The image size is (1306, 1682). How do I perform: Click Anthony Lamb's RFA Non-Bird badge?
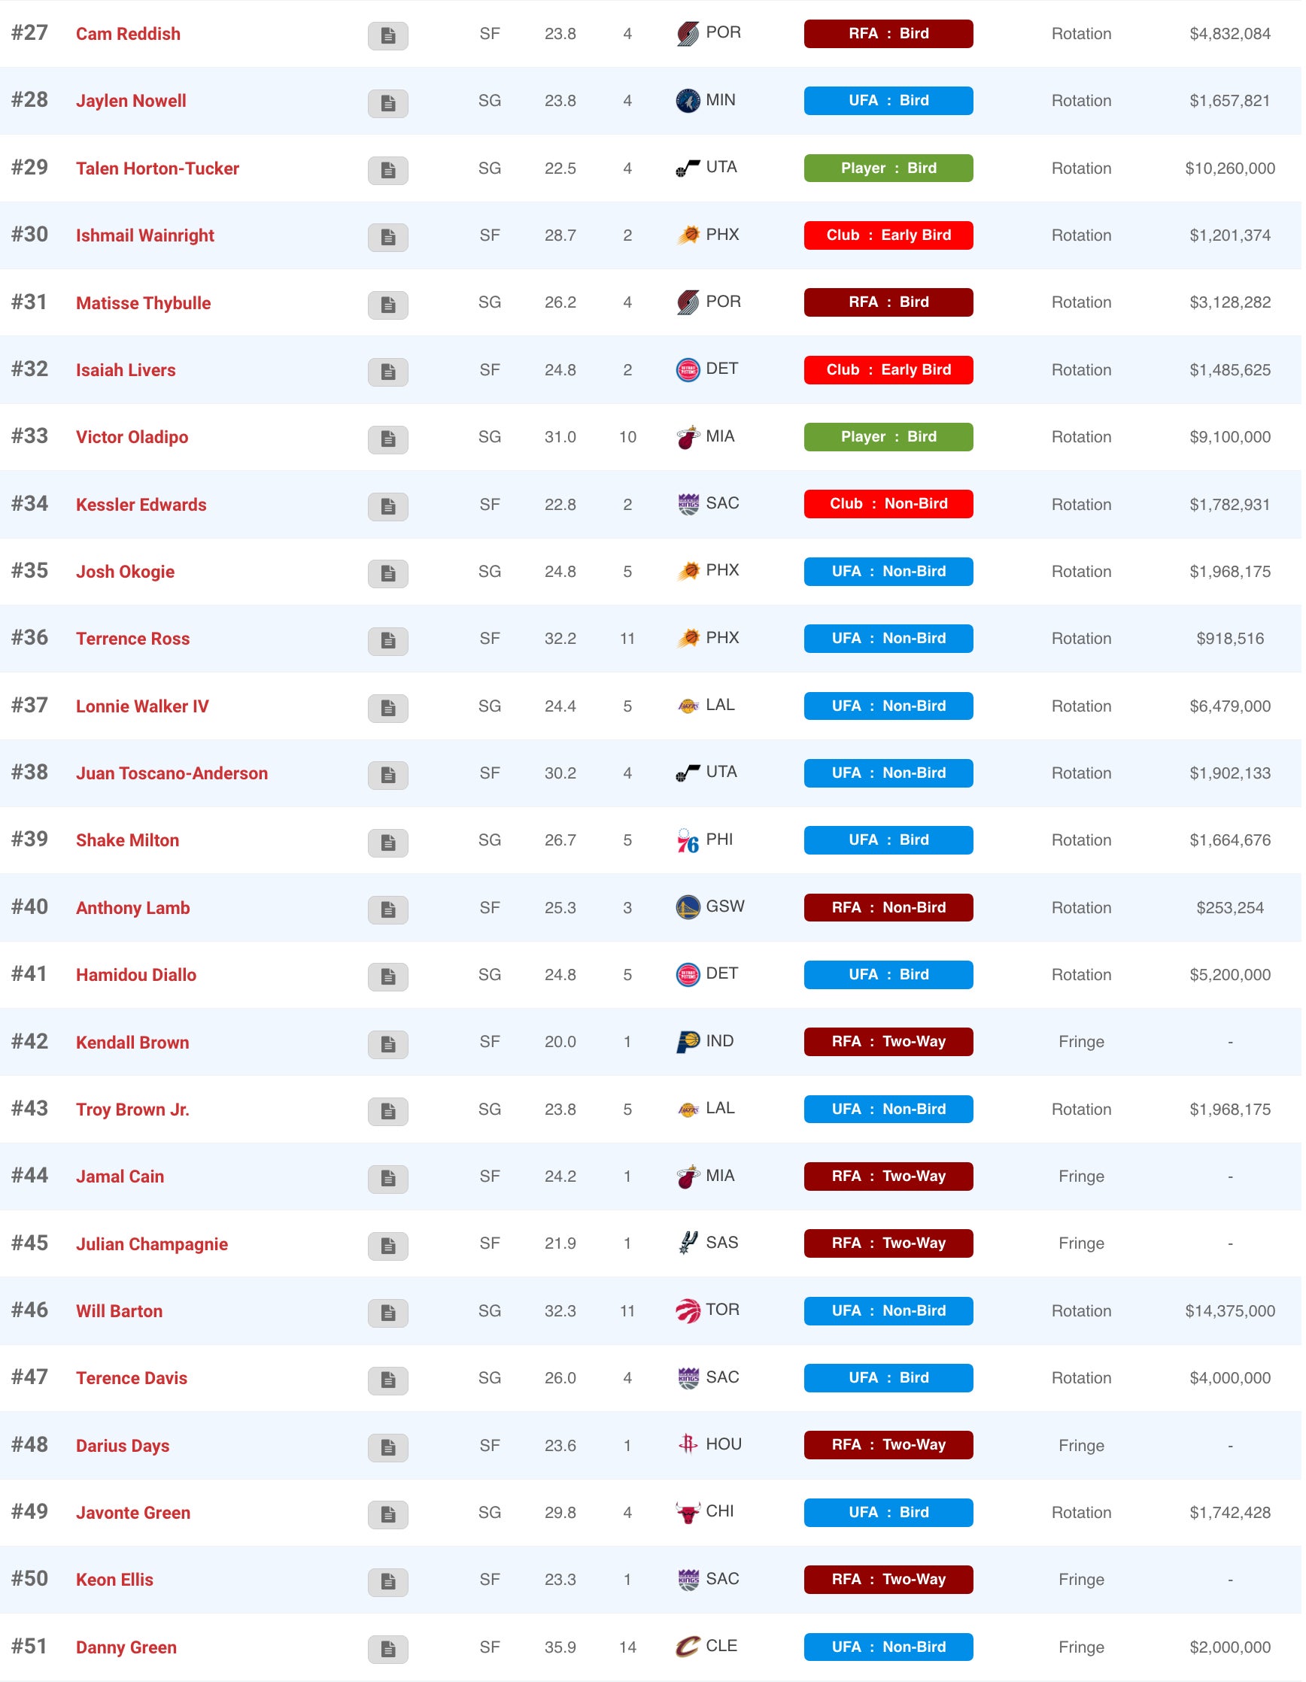(888, 908)
